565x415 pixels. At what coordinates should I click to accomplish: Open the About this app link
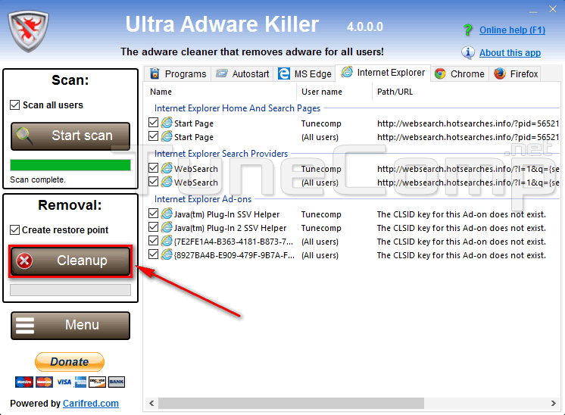point(510,52)
